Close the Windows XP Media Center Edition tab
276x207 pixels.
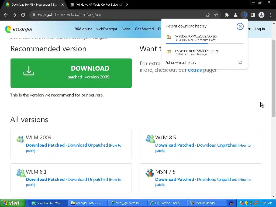point(127,5)
